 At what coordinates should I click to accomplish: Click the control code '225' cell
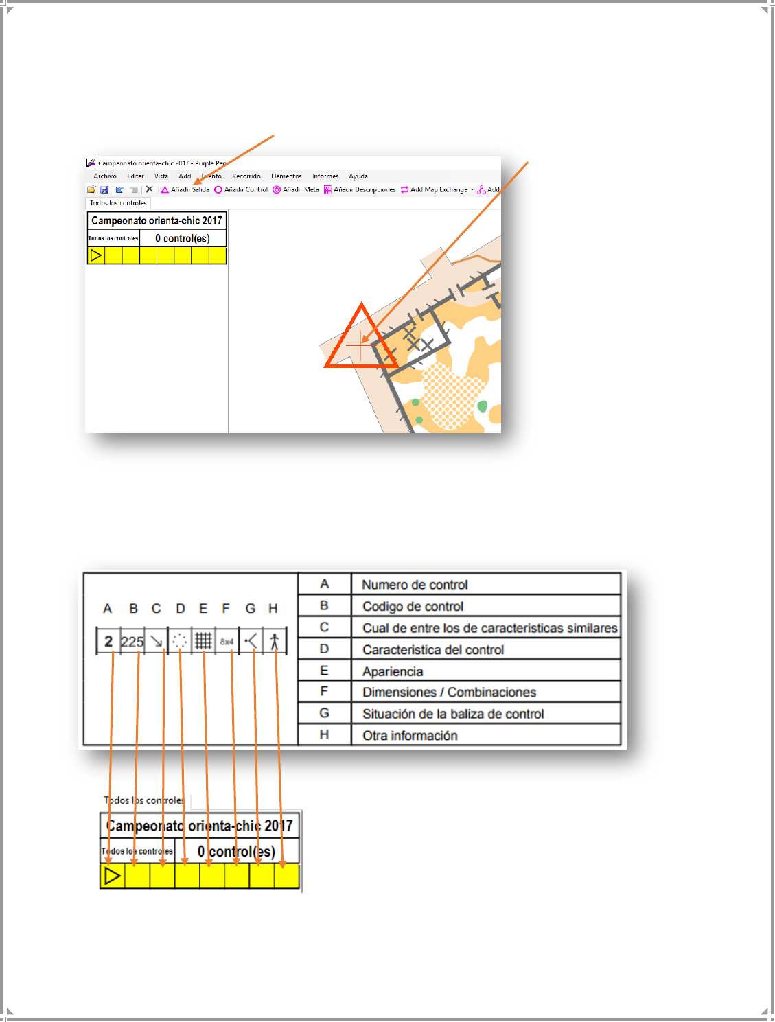(x=132, y=642)
